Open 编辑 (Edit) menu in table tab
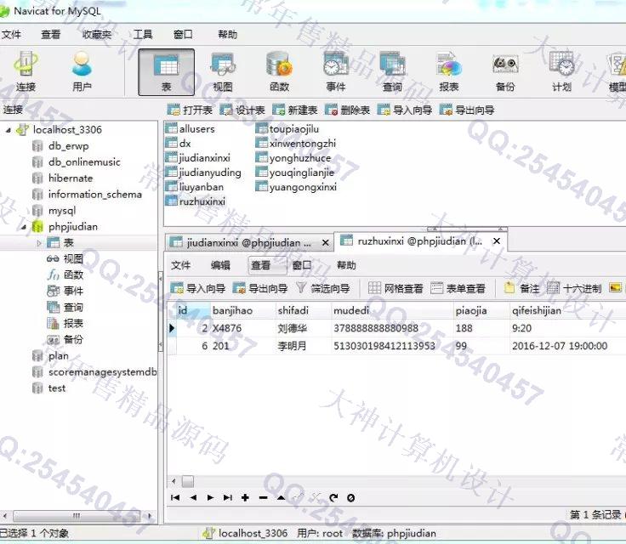Screen dimensions: 626x544 (x=220, y=265)
